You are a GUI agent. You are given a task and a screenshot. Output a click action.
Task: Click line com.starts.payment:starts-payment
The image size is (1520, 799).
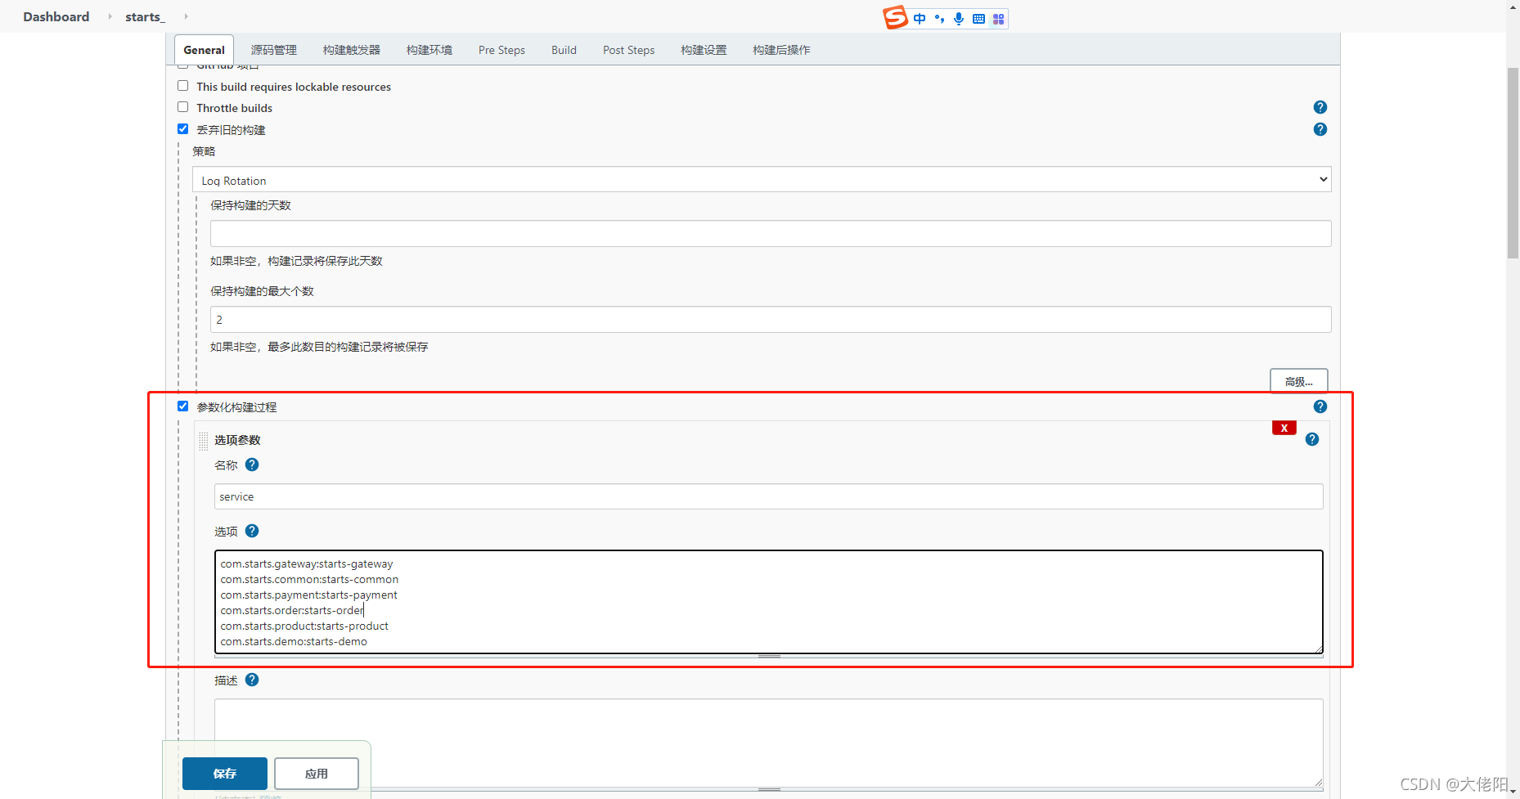(308, 595)
